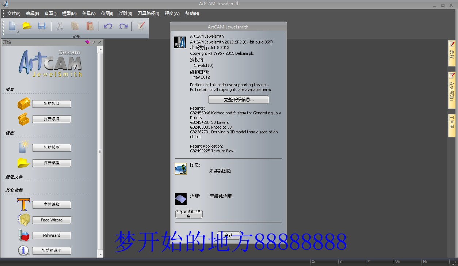Click the blue info icon for new features
Screen dimensions: 458x266
click(x=24, y=251)
